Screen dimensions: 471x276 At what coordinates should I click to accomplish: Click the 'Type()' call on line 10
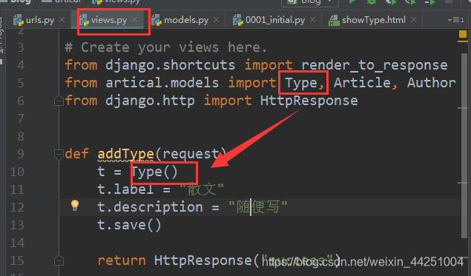coord(154,172)
